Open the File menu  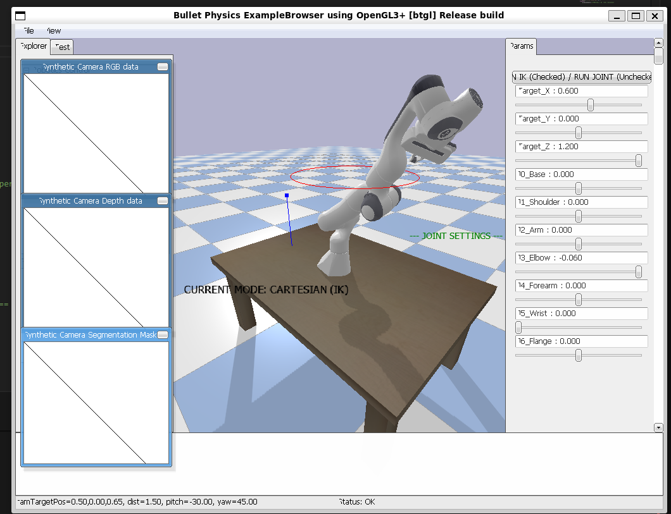(28, 31)
